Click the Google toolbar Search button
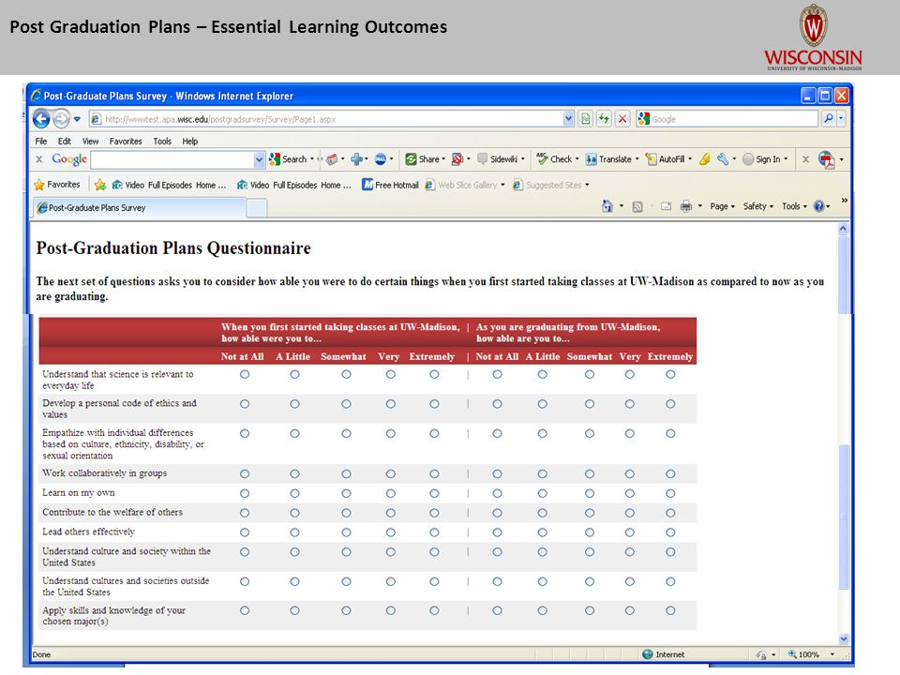 (292, 159)
